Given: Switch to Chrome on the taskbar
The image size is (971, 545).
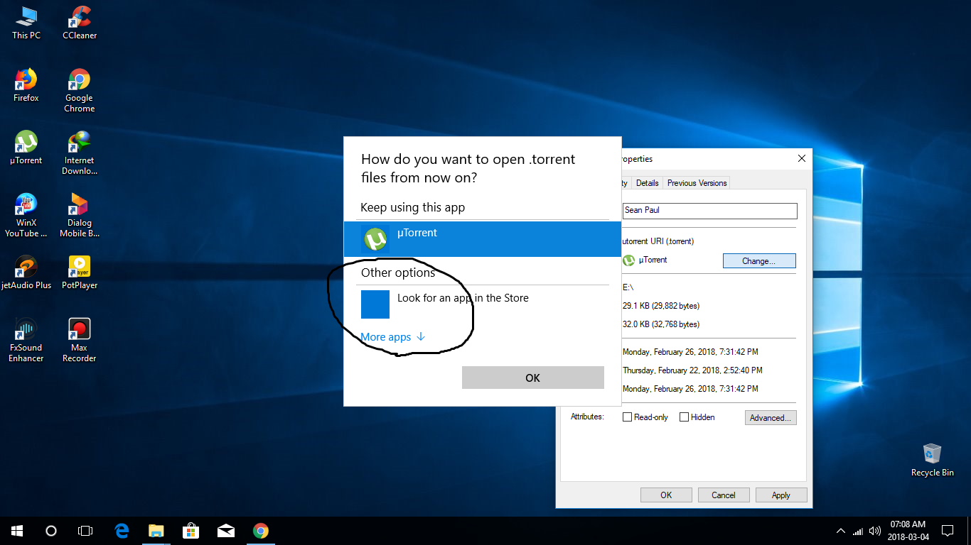Looking at the screenshot, I should click(x=261, y=531).
